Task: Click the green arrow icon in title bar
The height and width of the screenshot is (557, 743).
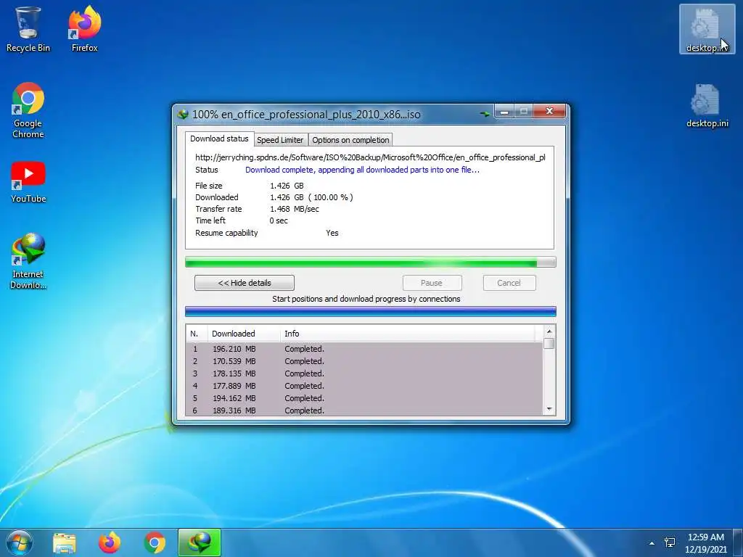Action: [485, 114]
